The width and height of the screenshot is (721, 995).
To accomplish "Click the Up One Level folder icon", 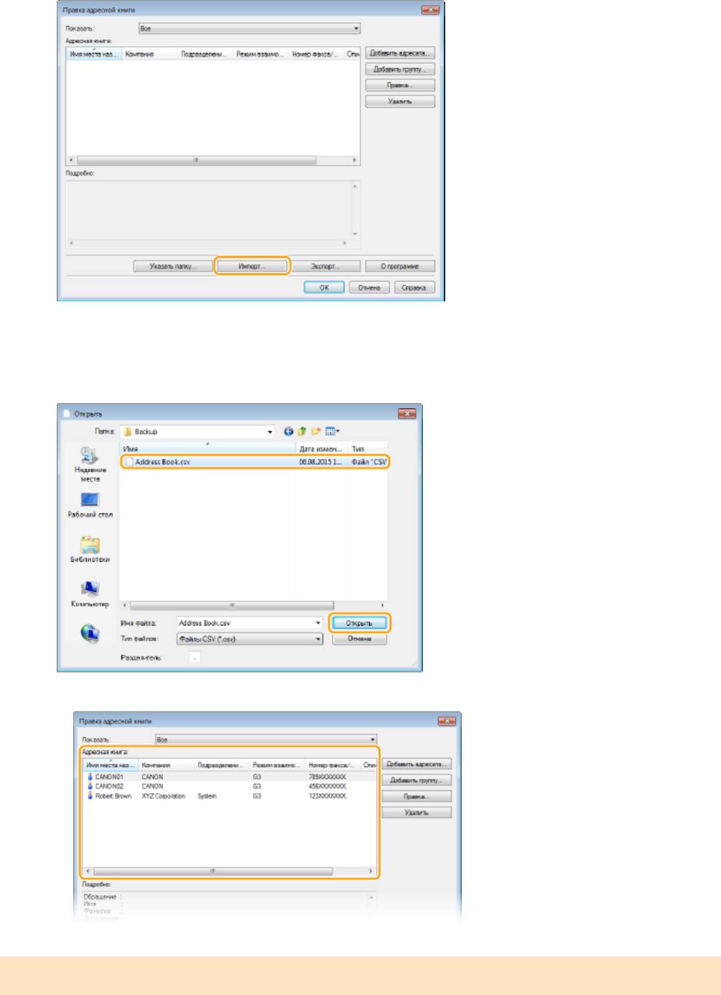I will click(302, 432).
